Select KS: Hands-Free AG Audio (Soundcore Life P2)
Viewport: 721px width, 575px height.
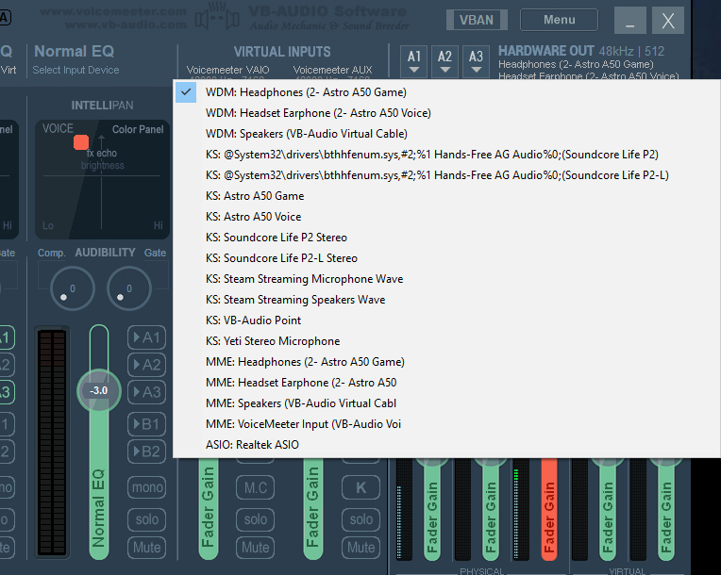click(x=446, y=155)
